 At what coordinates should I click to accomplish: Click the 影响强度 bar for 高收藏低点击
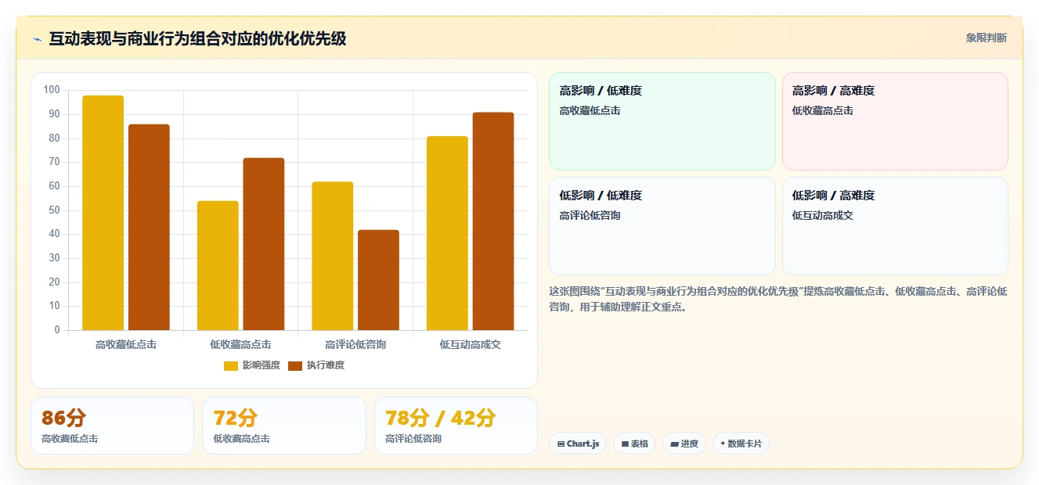(103, 213)
